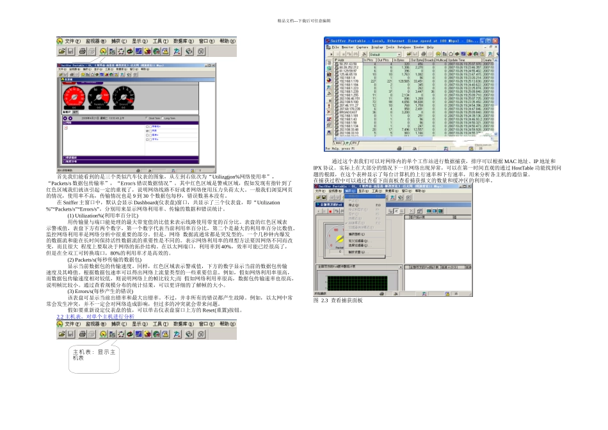Open the Monitor menu in host table window
The width and height of the screenshot is (608, 430).
click(348, 47)
